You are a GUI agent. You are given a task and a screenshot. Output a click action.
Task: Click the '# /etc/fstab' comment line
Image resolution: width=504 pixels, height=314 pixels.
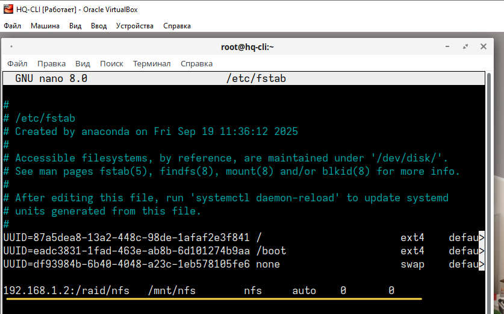point(39,118)
